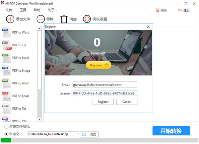
Task: Open advanced settings gear icon
Action: (87, 19)
